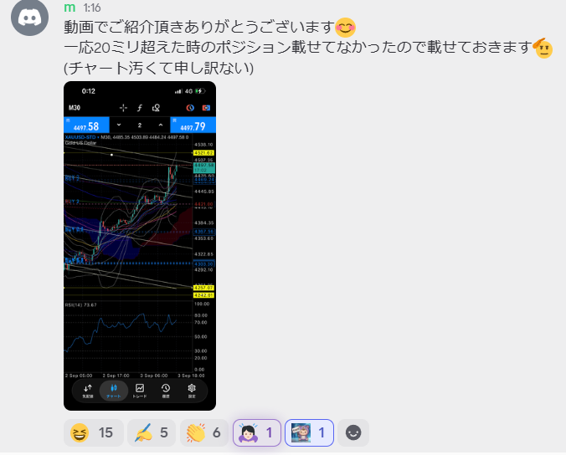Click the yellow 4242.01 price label
Viewport: 566px width, 455px height.
tap(203, 295)
